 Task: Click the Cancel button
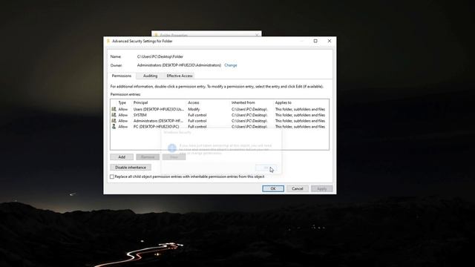[298, 188]
